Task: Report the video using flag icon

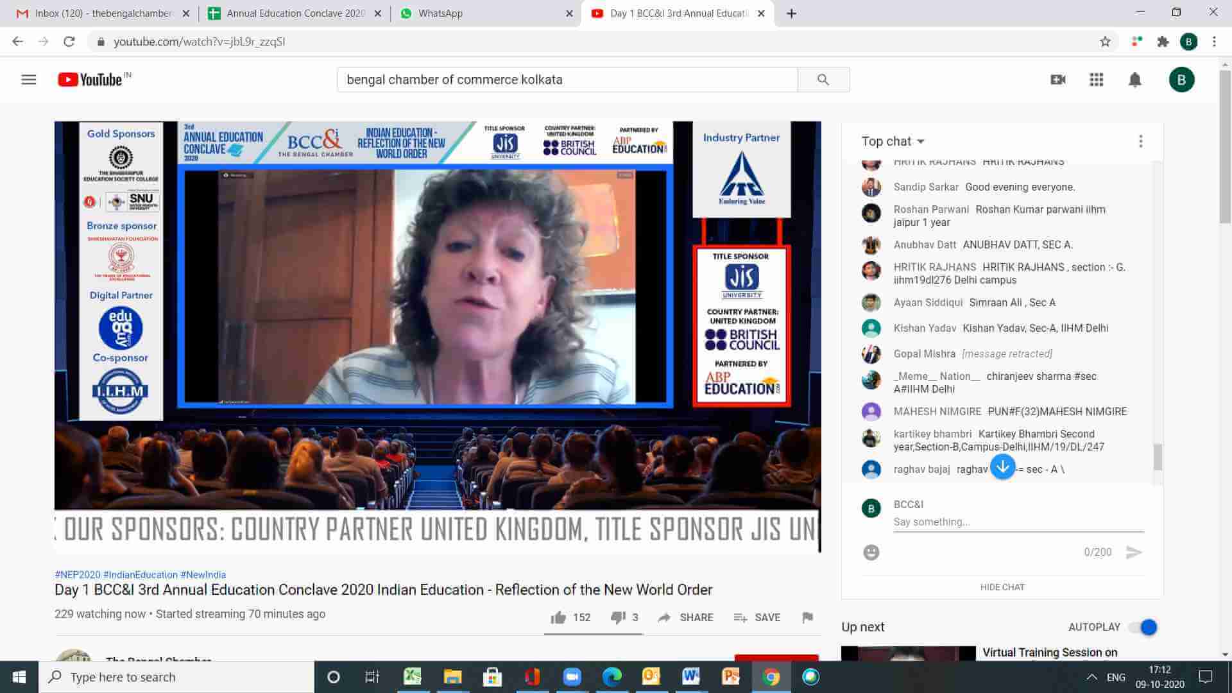Action: (807, 617)
